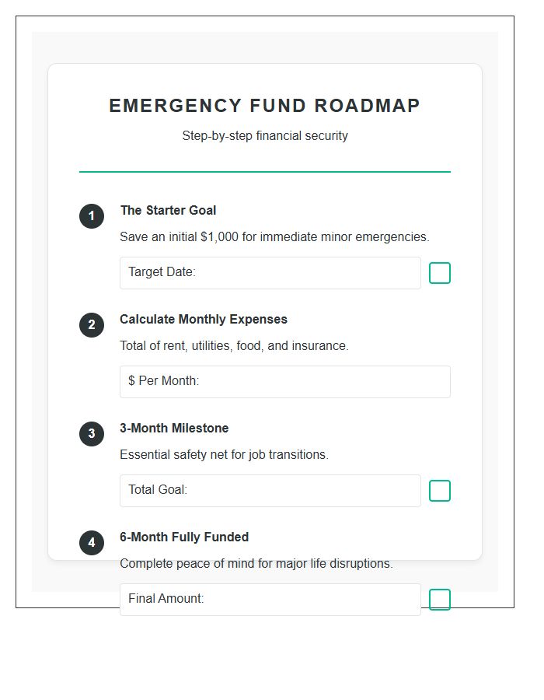The image size is (544, 700).
Task: Click the $ Per Month input field
Action: [x=285, y=382]
